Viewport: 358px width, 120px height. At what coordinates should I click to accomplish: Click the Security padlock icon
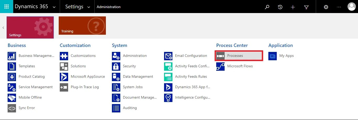[116, 66]
